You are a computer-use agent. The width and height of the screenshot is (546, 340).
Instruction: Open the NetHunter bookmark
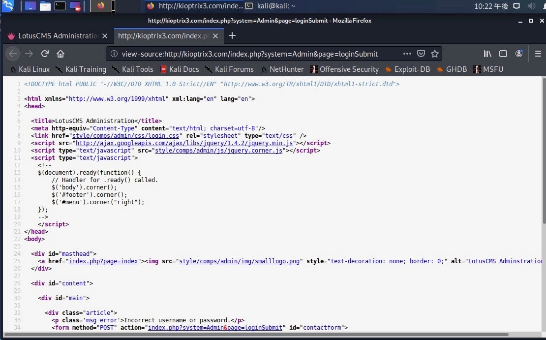282,69
